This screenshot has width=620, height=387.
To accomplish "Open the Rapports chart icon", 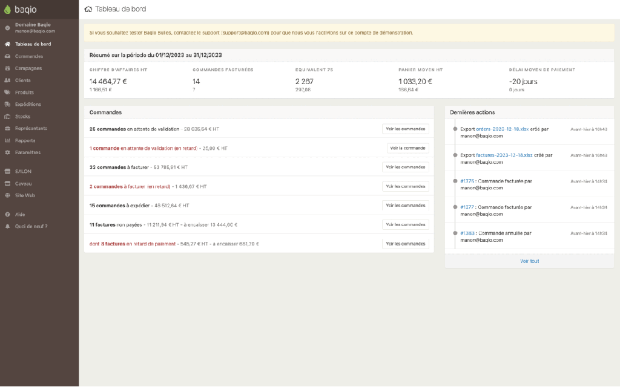I will click(7, 140).
